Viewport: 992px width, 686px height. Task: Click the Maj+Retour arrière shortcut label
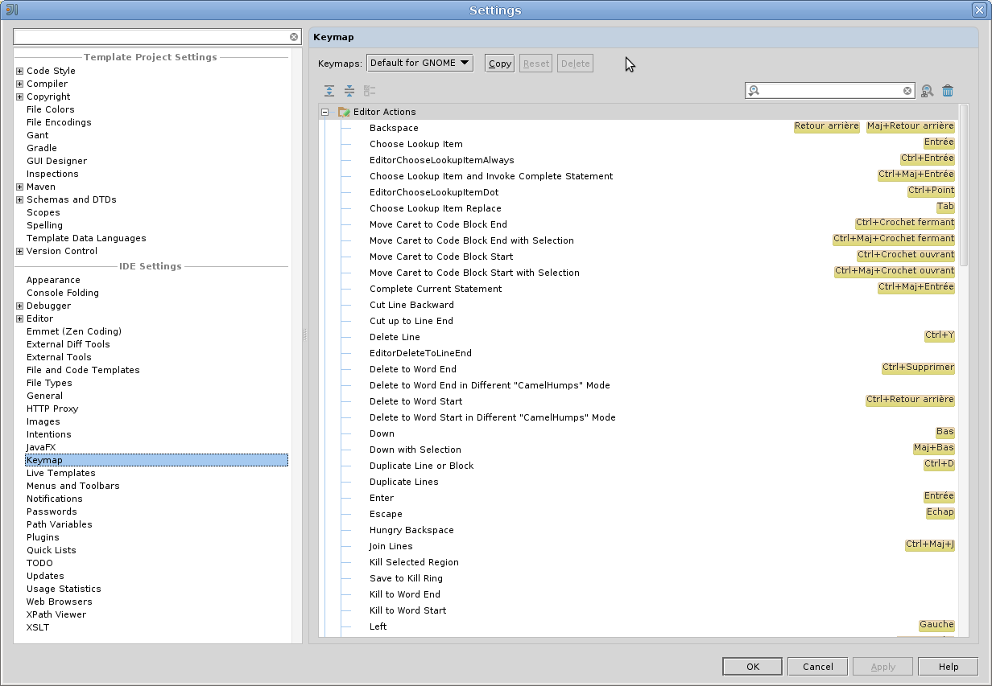pos(911,126)
